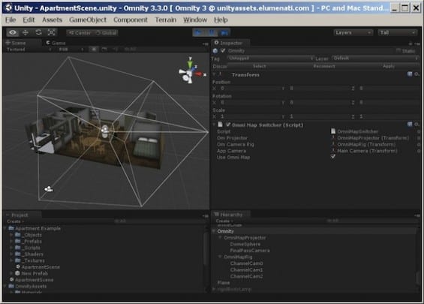The image size is (424, 304).
Task: Select the Scale transform tool
Action: (x=52, y=33)
